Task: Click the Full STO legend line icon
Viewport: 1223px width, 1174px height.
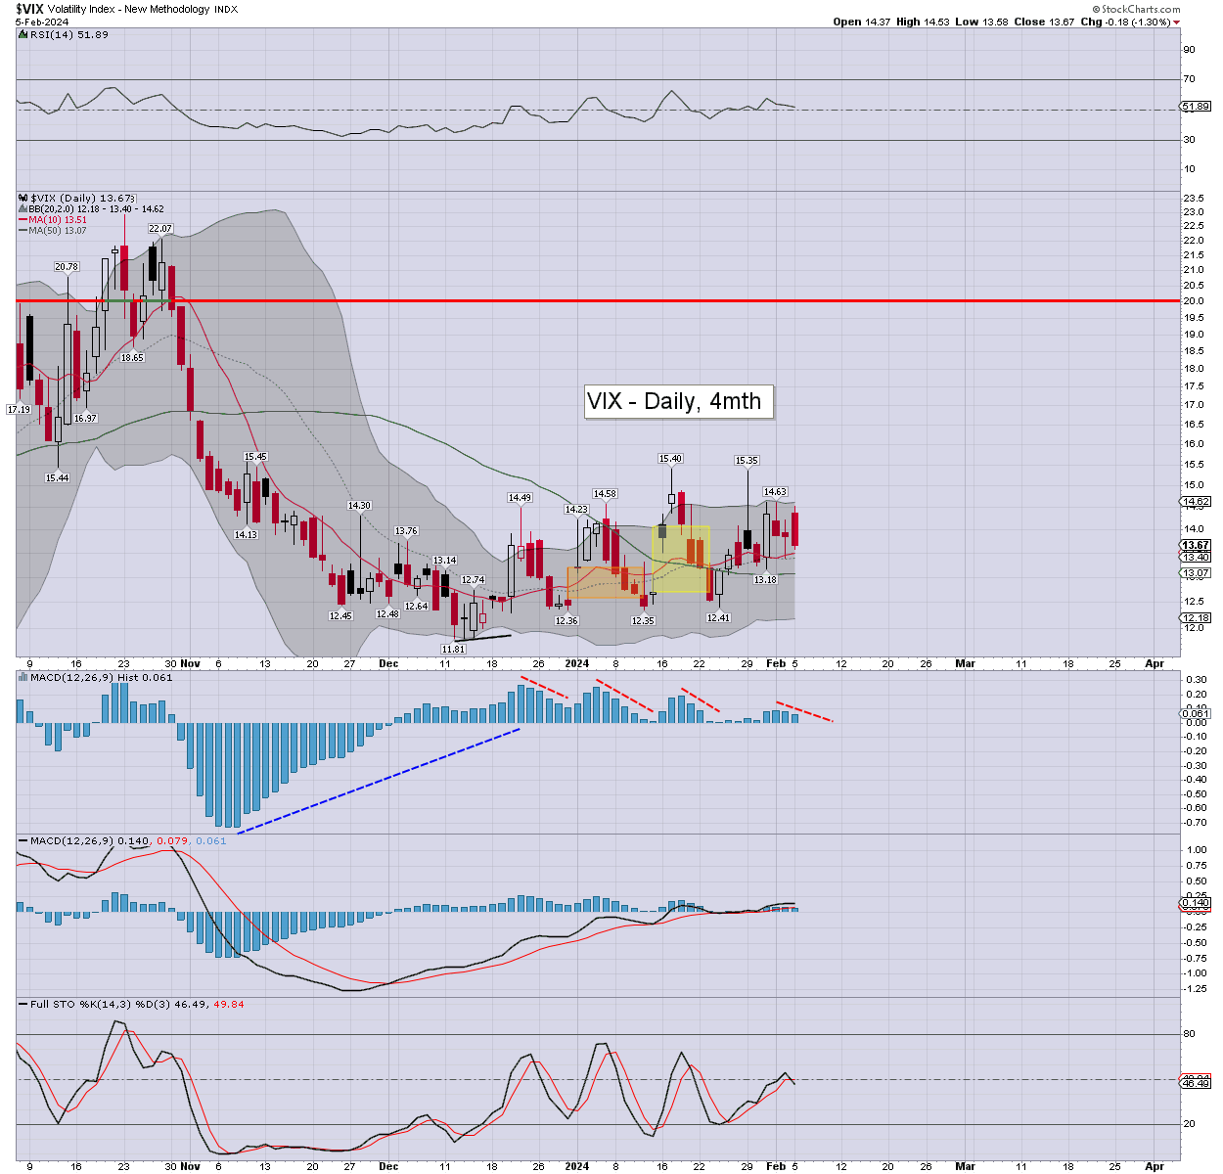Action: [x=23, y=1005]
